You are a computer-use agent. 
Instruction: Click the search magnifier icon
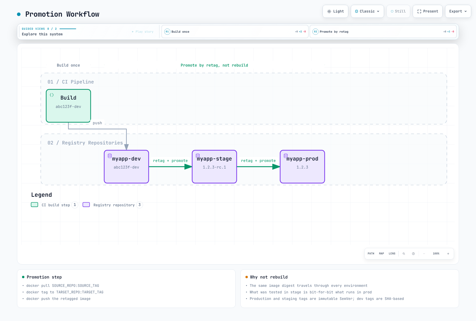[404, 254]
